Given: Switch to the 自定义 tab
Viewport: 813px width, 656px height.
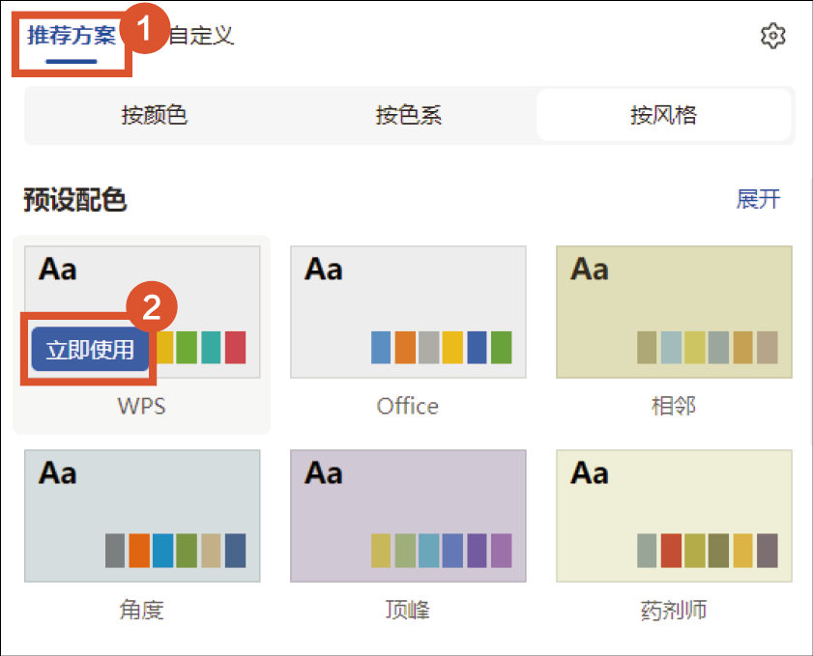Looking at the screenshot, I should point(202,37).
